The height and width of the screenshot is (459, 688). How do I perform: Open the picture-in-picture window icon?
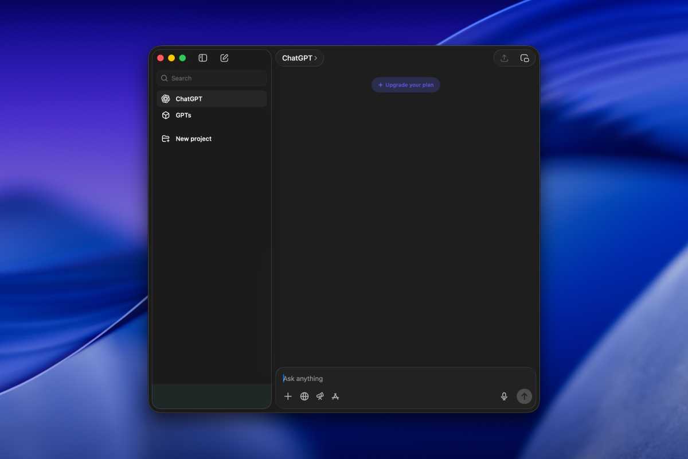[x=525, y=58]
